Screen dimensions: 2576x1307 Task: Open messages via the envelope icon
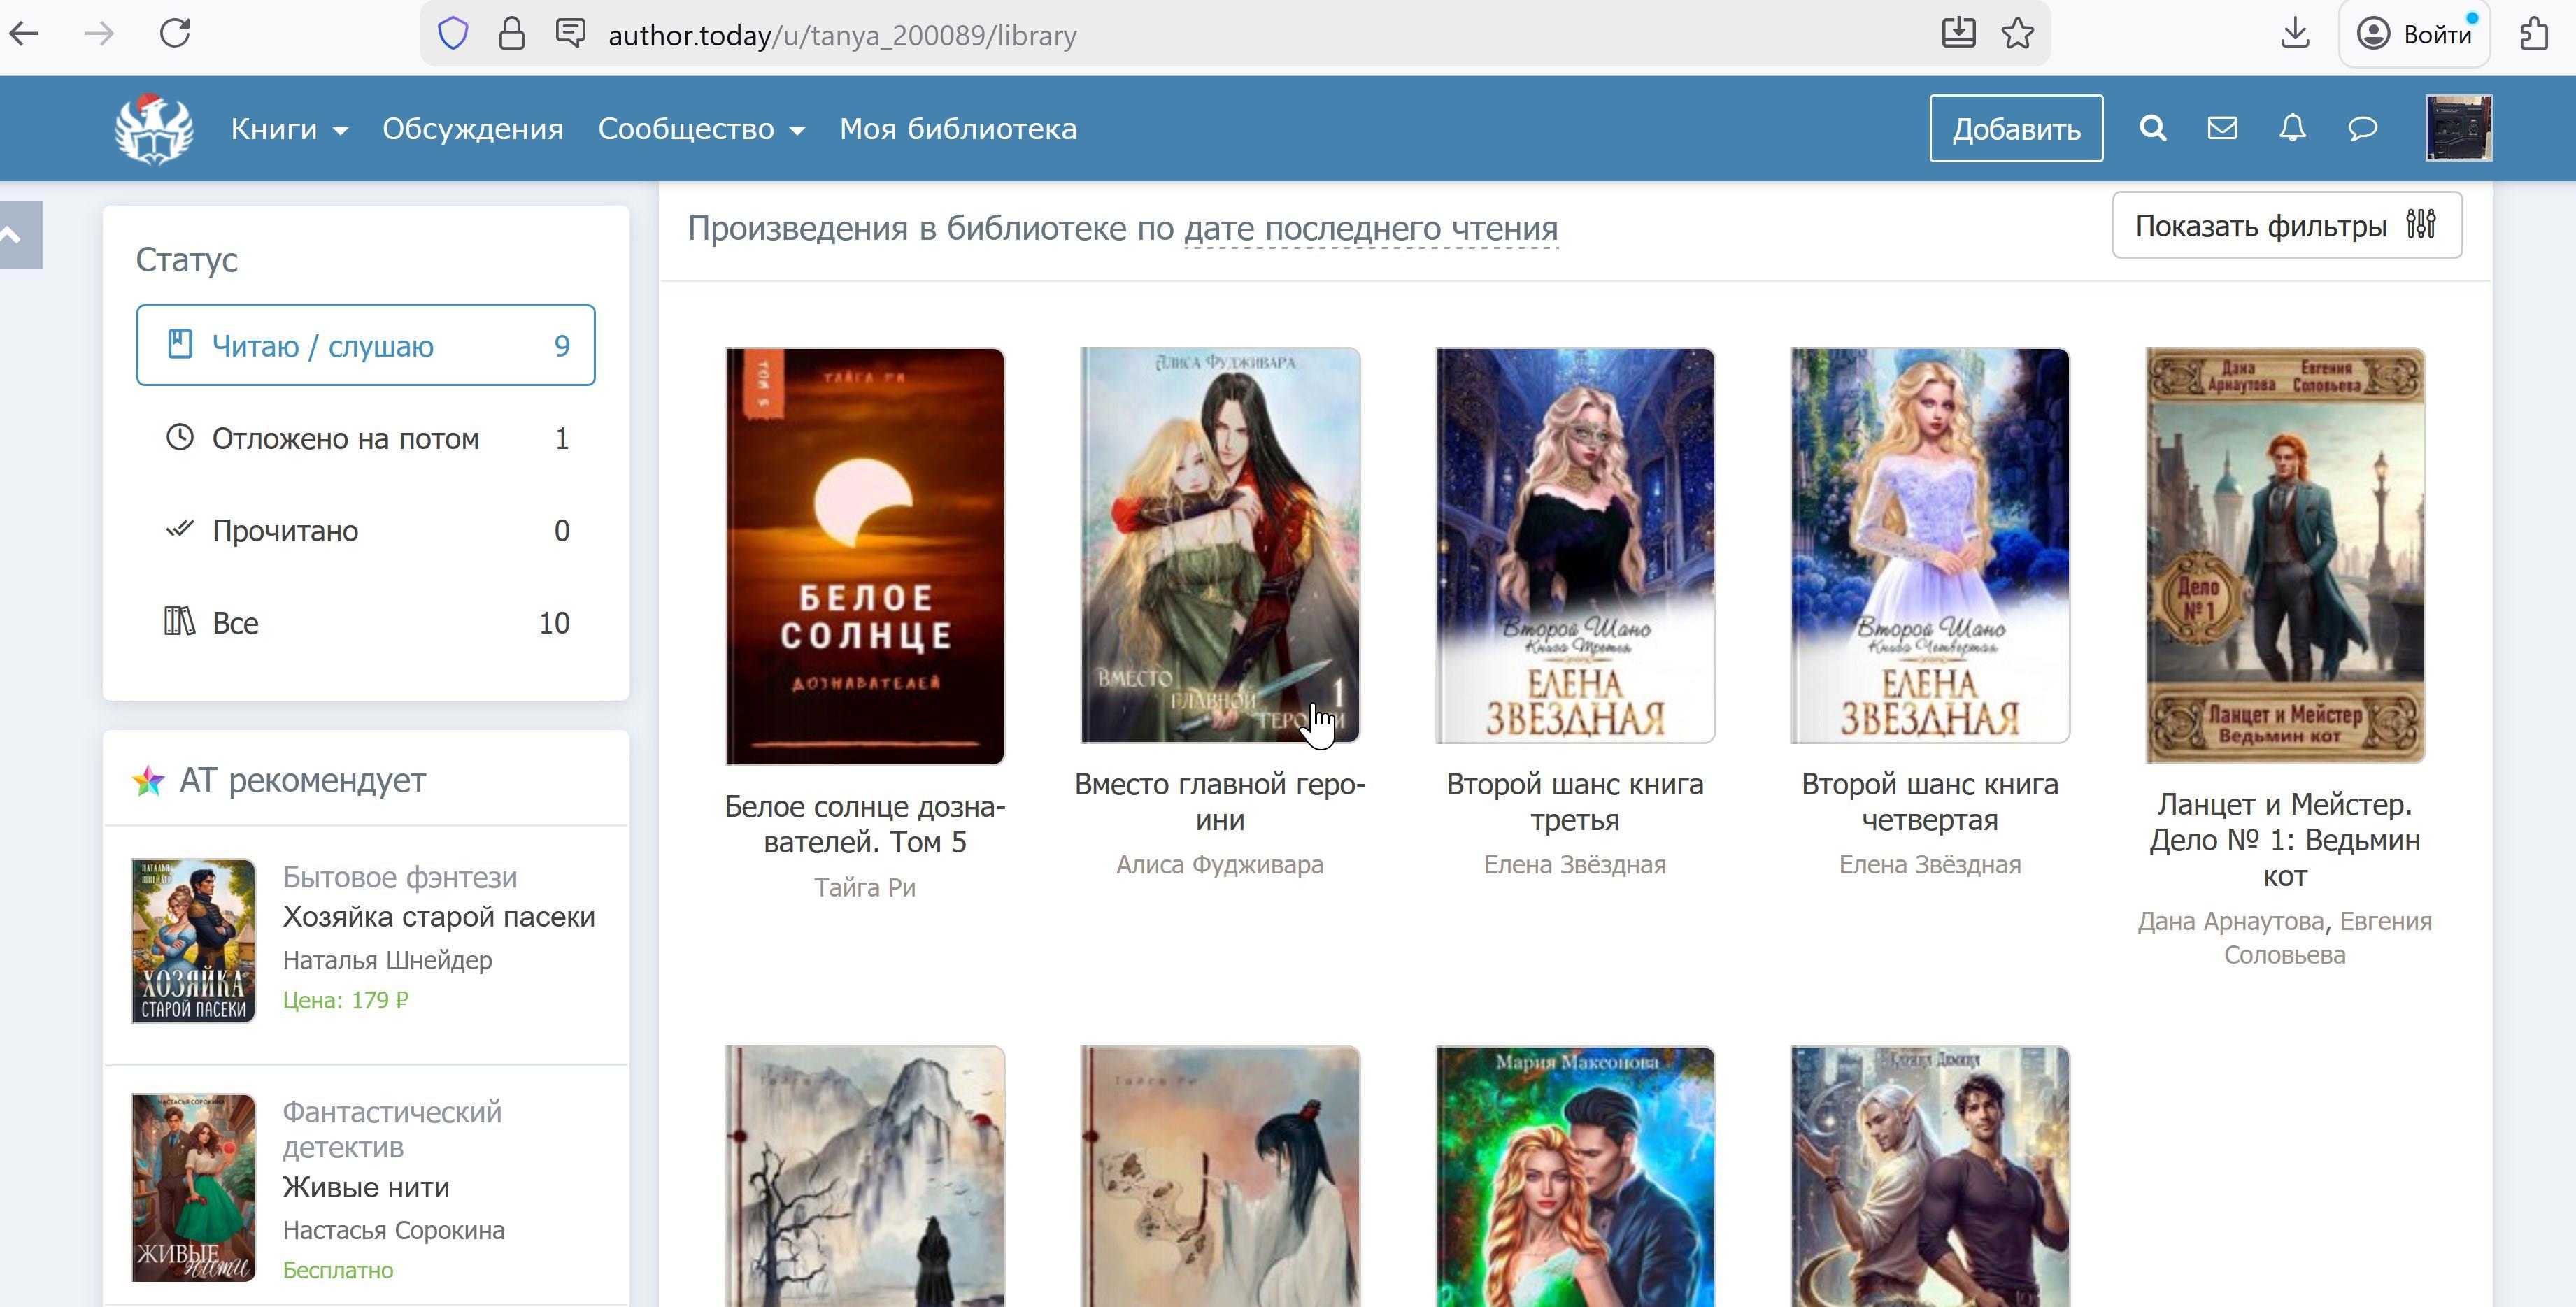(x=2222, y=128)
